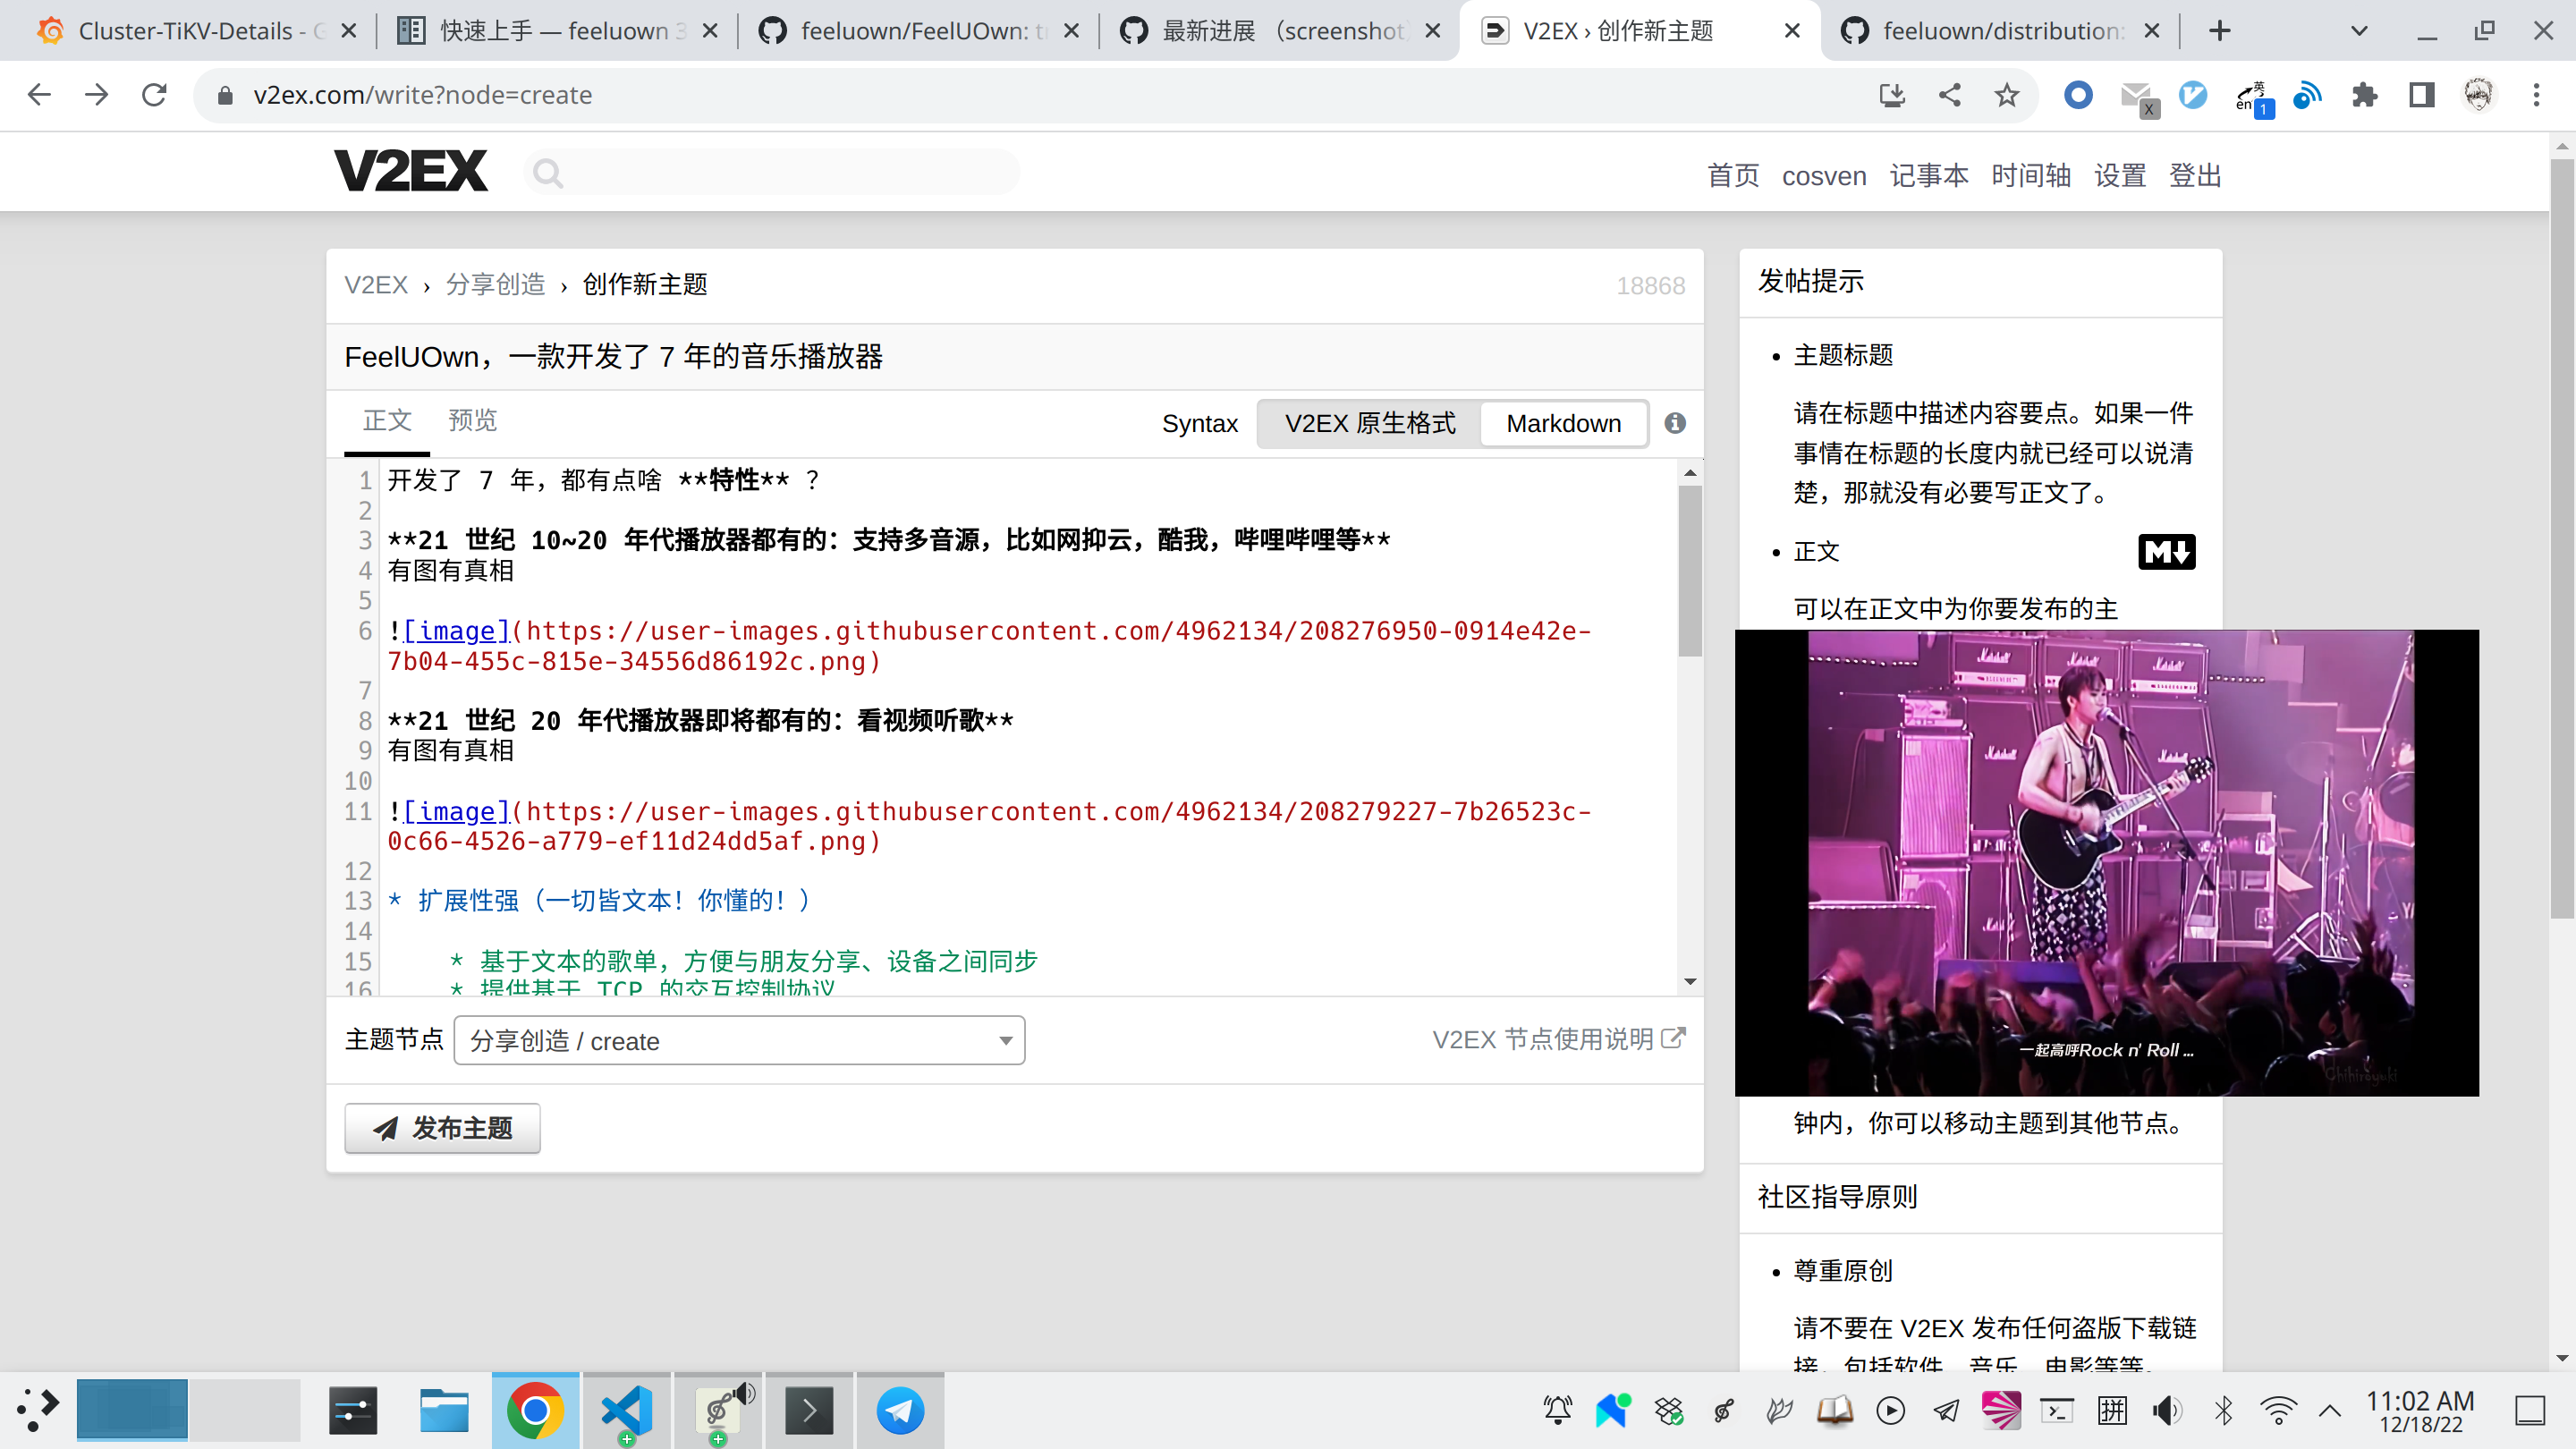2576x1449 pixels.
Task: Reload the V2EX page
Action: point(154,95)
